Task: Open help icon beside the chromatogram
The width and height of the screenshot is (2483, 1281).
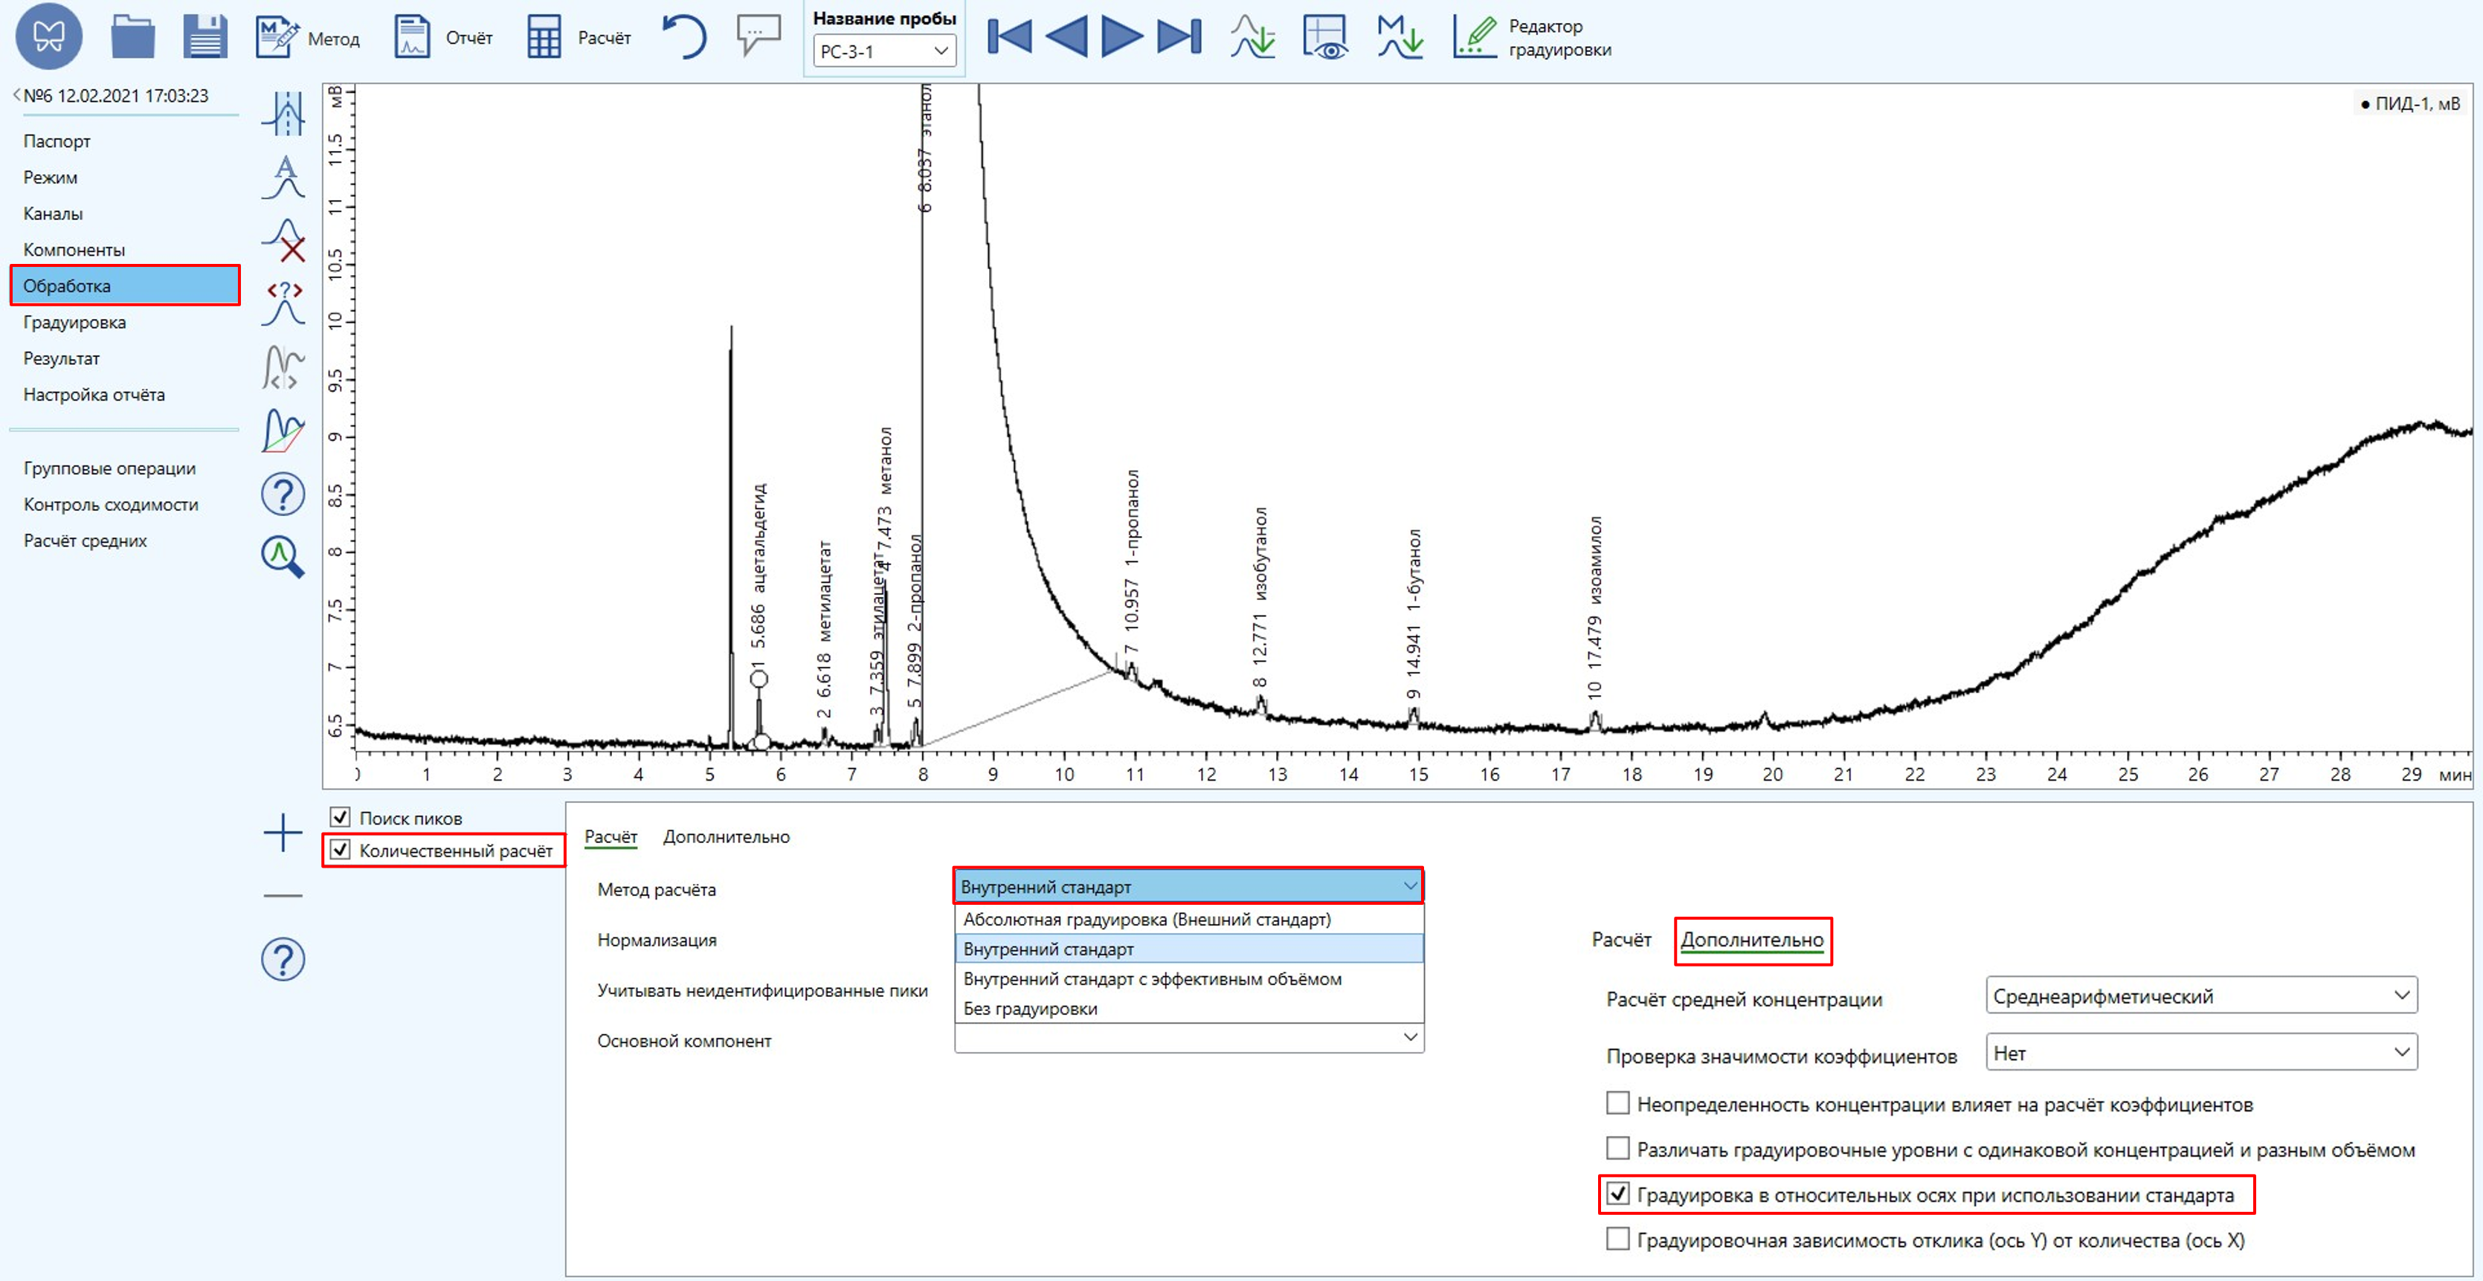Action: 283,494
